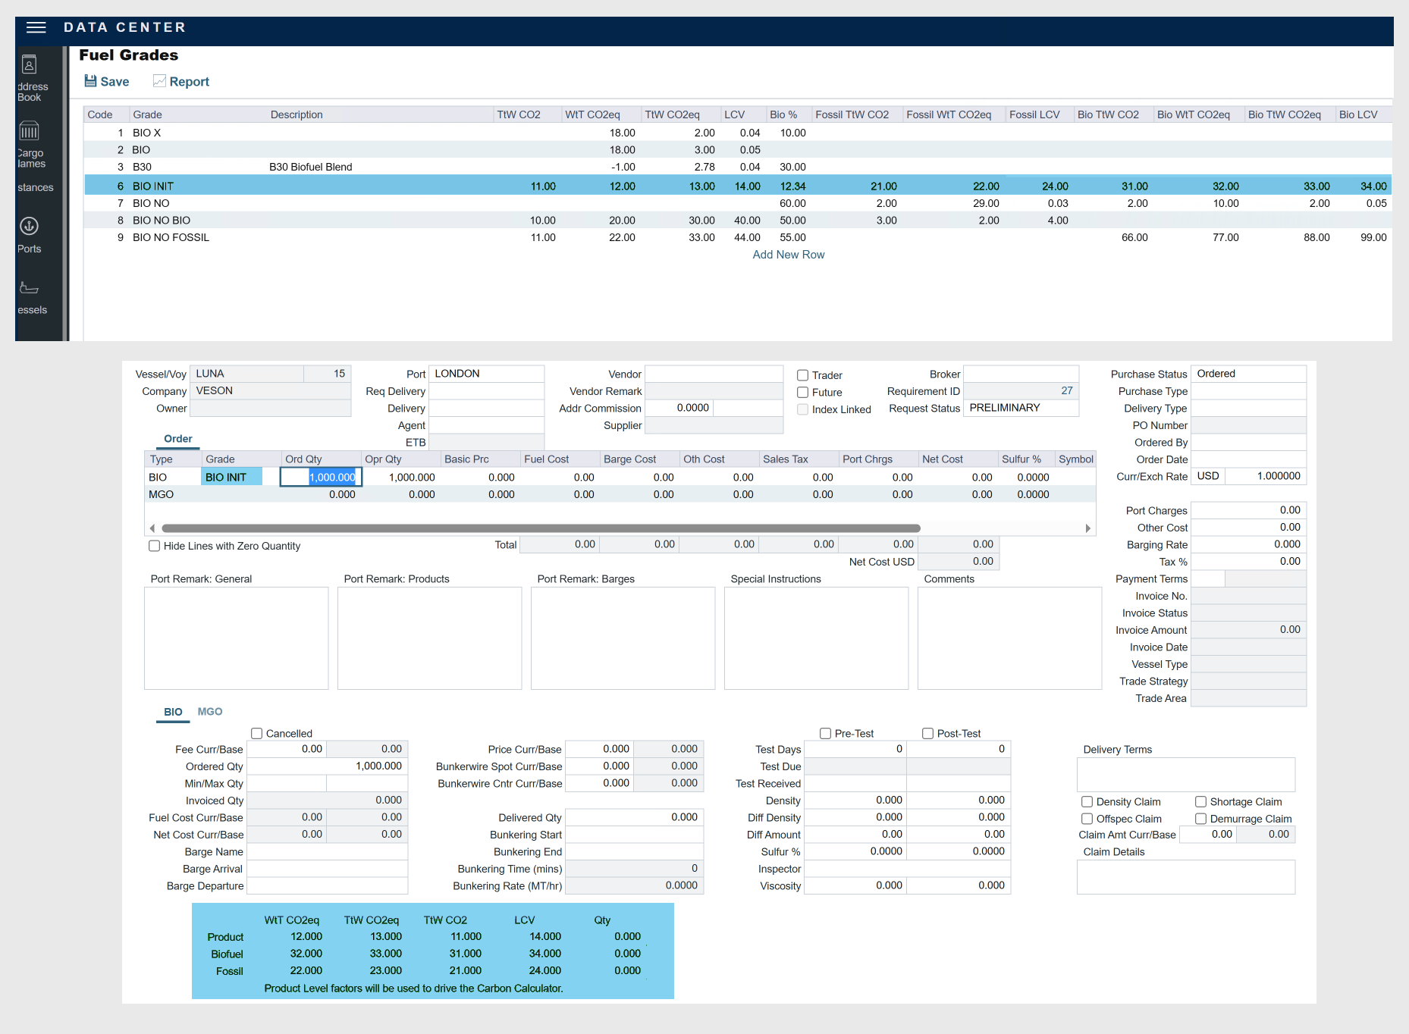
Task: Check the Cancelled checkbox
Action: pos(257,733)
